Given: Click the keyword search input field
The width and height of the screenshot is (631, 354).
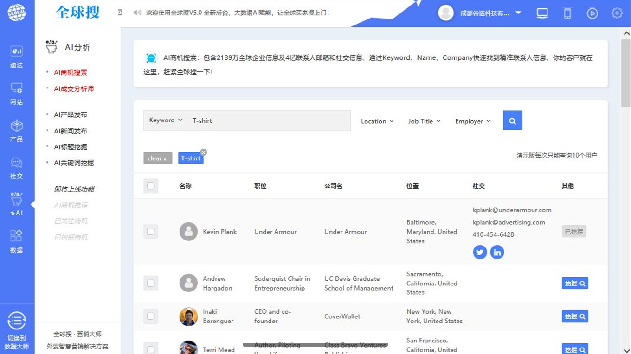Looking at the screenshot, I should [x=269, y=120].
